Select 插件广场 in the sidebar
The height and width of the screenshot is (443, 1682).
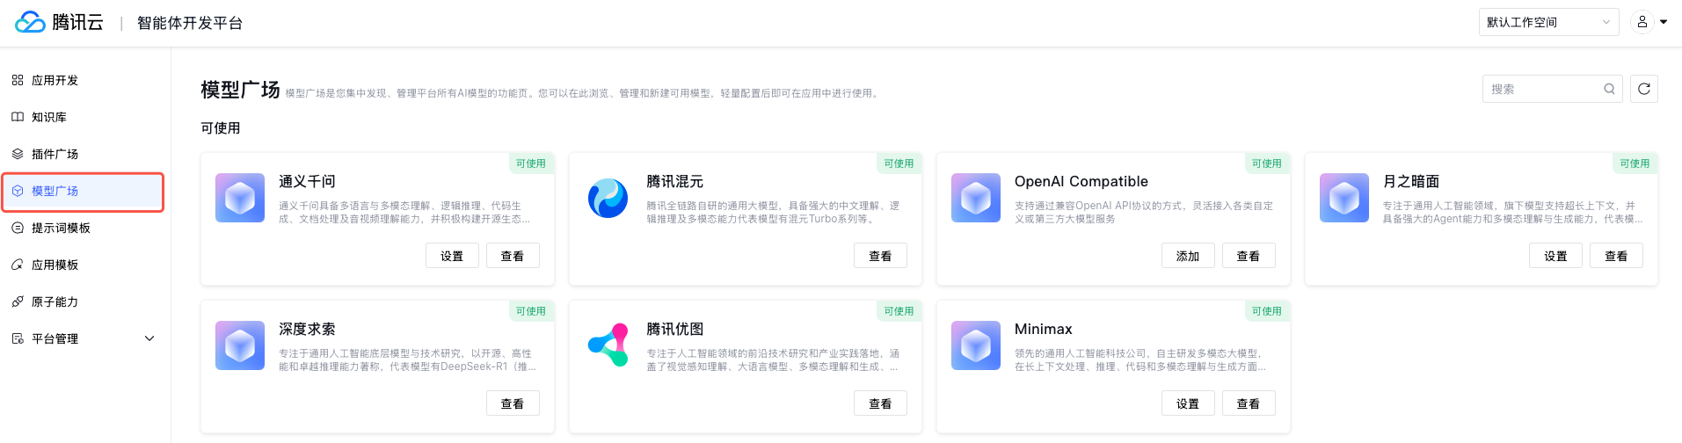55,154
